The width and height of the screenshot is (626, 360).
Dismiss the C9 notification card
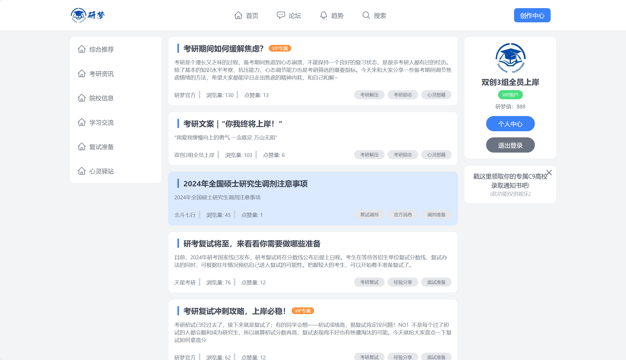click(x=549, y=173)
